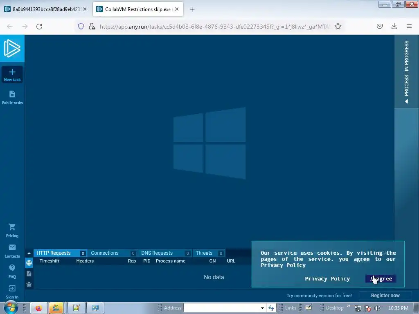
Task: Go back with the browser back arrow
Action: 10,27
